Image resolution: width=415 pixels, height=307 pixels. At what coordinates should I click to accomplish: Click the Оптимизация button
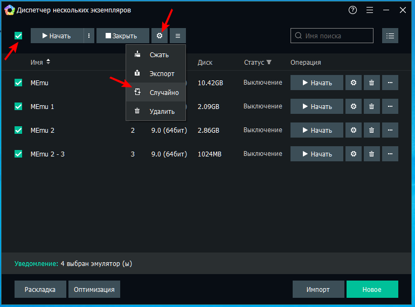94,289
